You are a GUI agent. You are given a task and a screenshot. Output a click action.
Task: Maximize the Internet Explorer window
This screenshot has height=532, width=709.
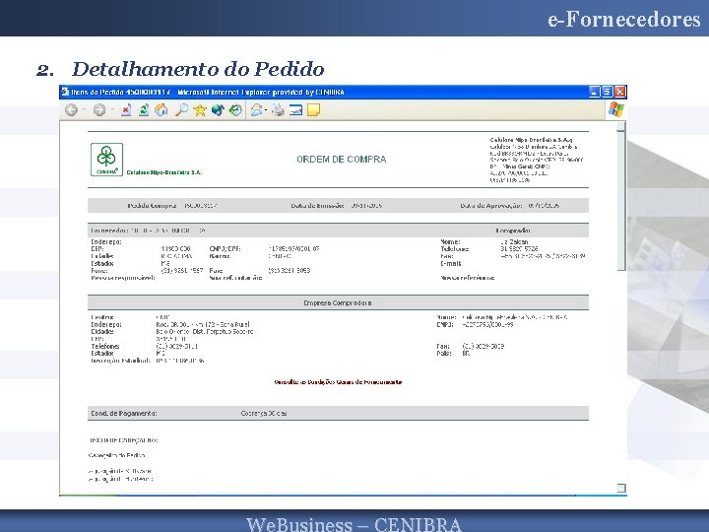[608, 92]
